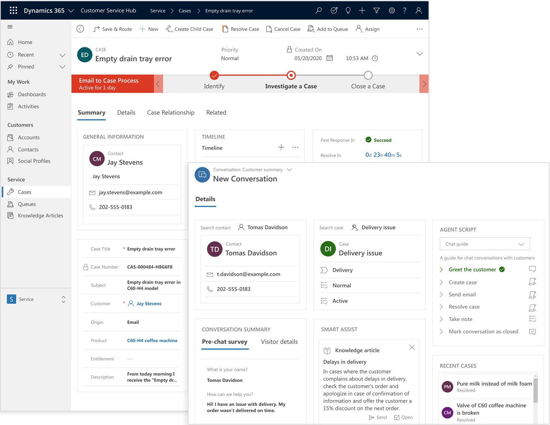
Task: Click the Create Child Case icon
Action: pyautogui.click(x=168, y=29)
